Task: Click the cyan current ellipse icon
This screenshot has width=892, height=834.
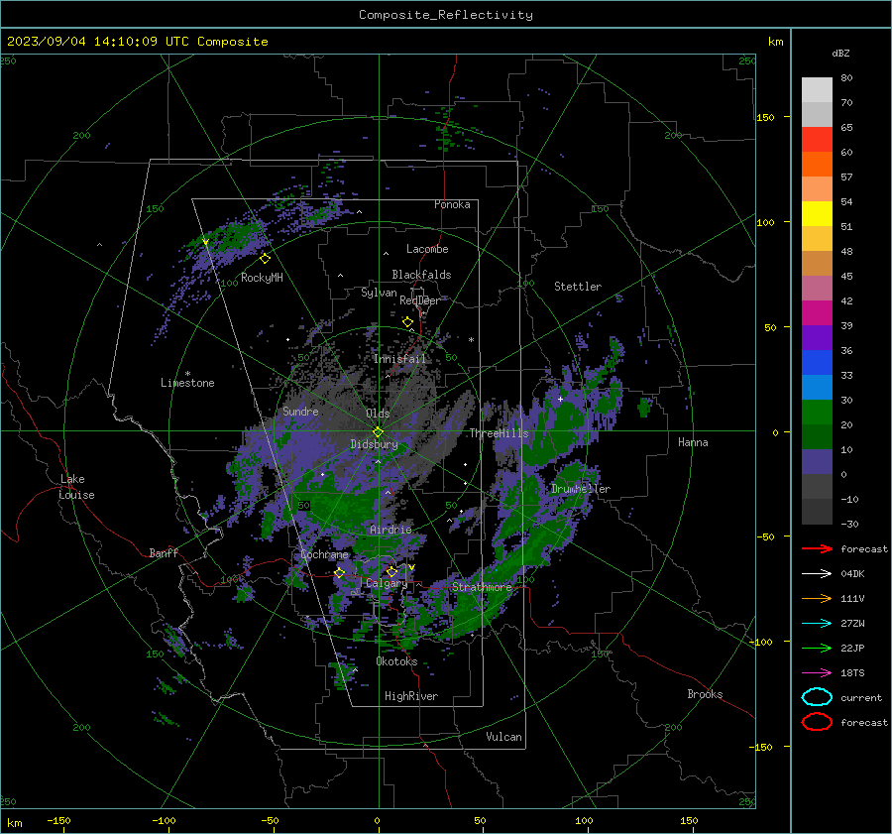Action: pyautogui.click(x=817, y=697)
